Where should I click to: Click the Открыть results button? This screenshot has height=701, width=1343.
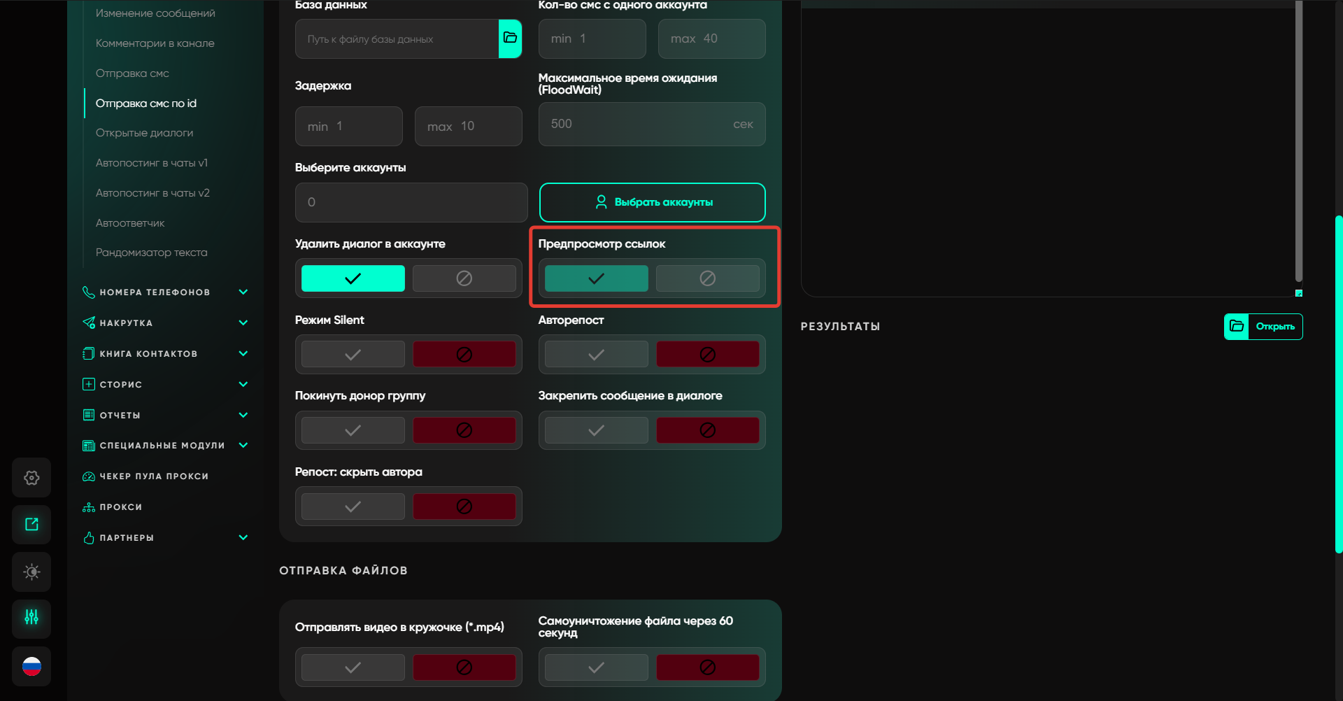click(x=1263, y=327)
